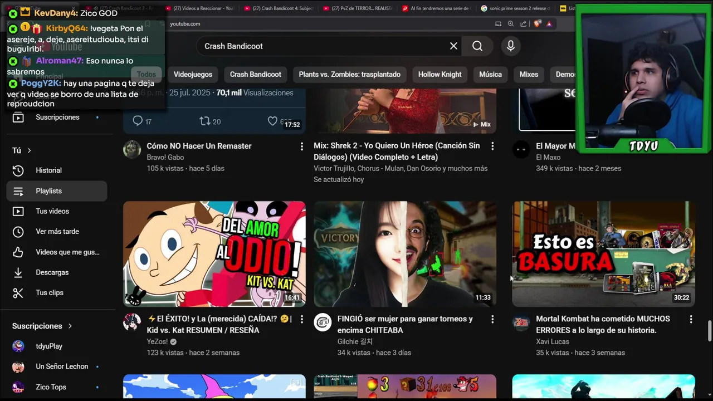This screenshot has height=401, width=713.
Task: Open FINGIÓ ser mujer para ganar torneos title
Action: tap(405, 325)
